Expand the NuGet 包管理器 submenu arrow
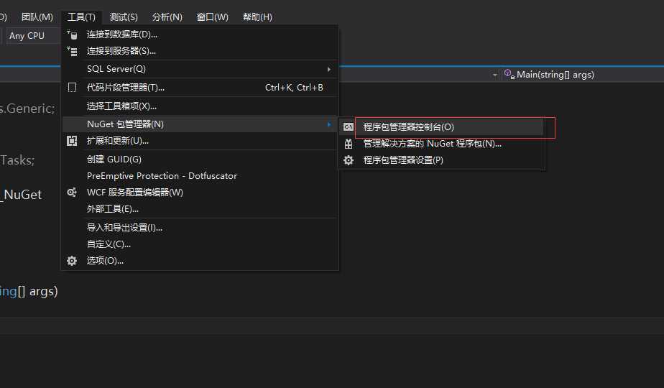664x388 pixels. pyautogui.click(x=328, y=124)
